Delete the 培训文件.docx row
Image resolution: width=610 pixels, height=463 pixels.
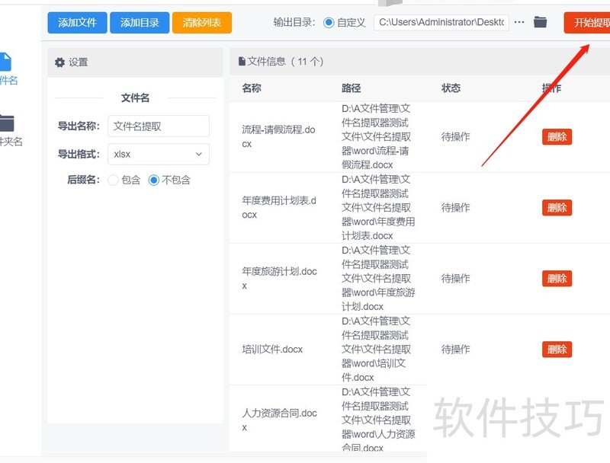pyautogui.click(x=557, y=350)
